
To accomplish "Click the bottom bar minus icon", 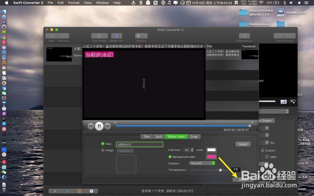I will 67,191.
